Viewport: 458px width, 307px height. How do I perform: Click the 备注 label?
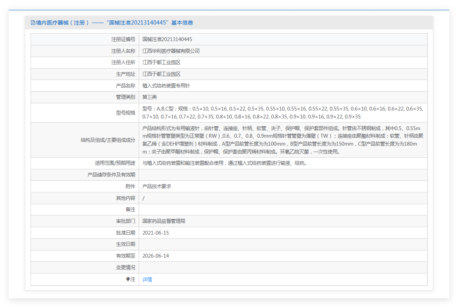(x=130, y=210)
